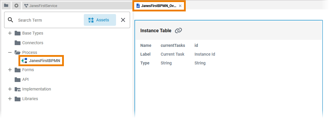
Task: Click the Connectors folder icon
Action: pyautogui.click(x=18, y=43)
